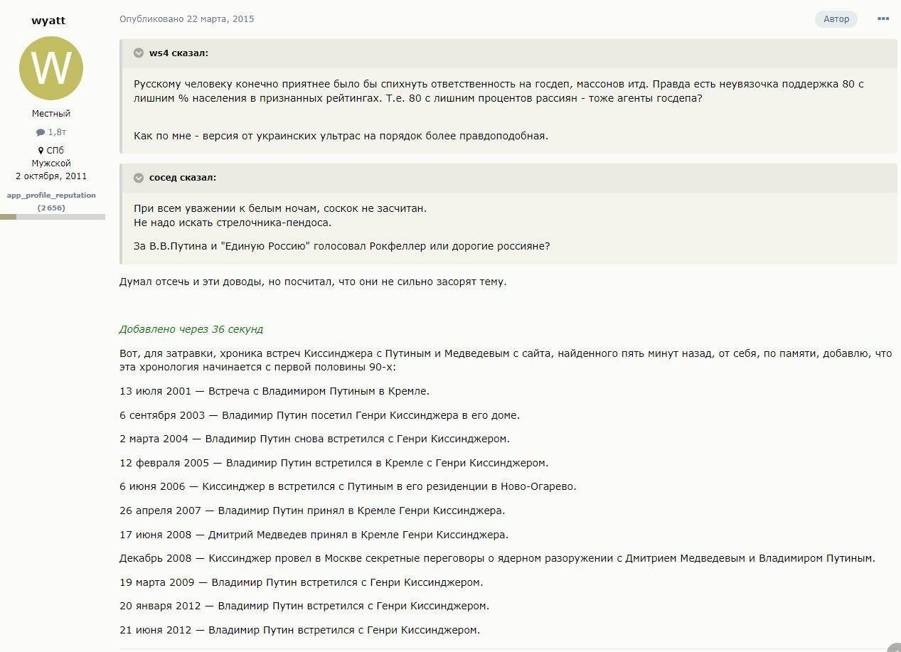This screenshot has height=652, width=901.
Task: Click the reputation score 2656
Action: click(x=51, y=208)
